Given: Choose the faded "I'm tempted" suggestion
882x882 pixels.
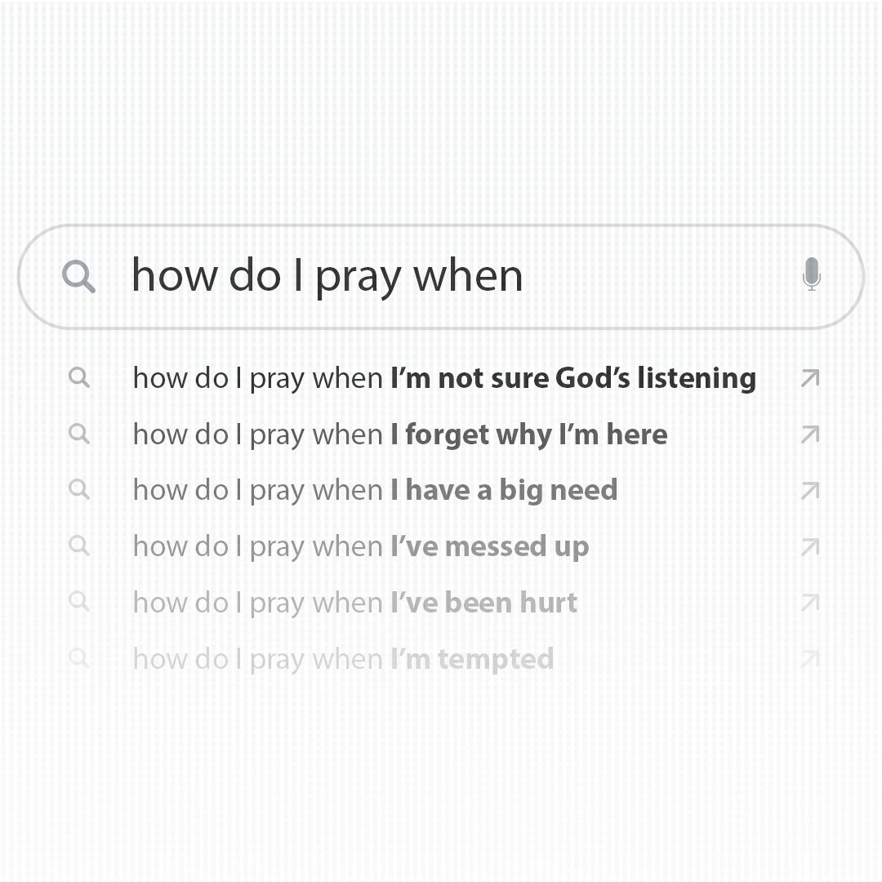Looking at the screenshot, I should click(x=343, y=658).
